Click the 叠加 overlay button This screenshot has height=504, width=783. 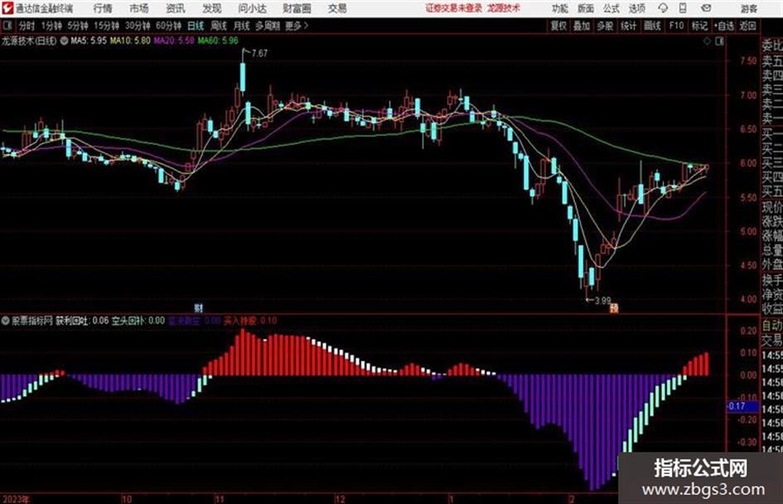click(582, 26)
